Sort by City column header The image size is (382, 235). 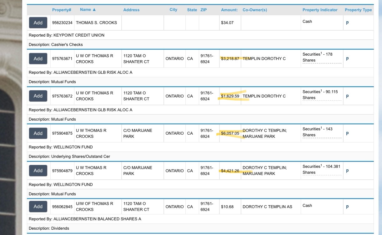pyautogui.click(x=173, y=10)
